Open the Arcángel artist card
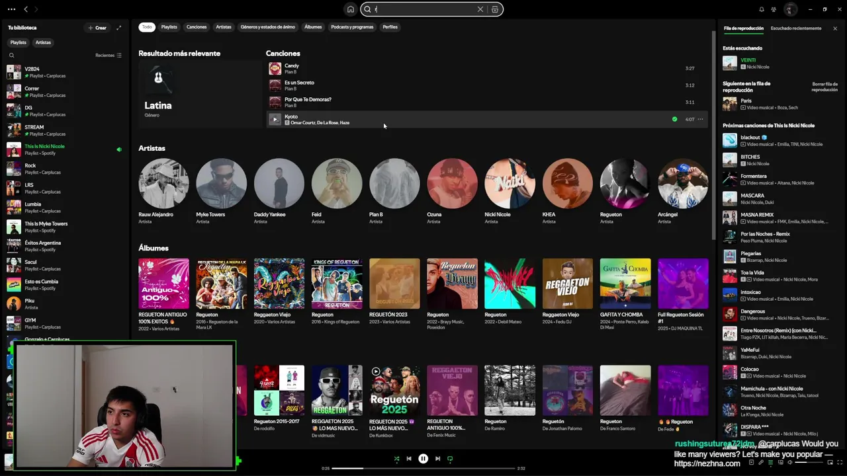Screen dimensions: 847x476 pos(683,192)
